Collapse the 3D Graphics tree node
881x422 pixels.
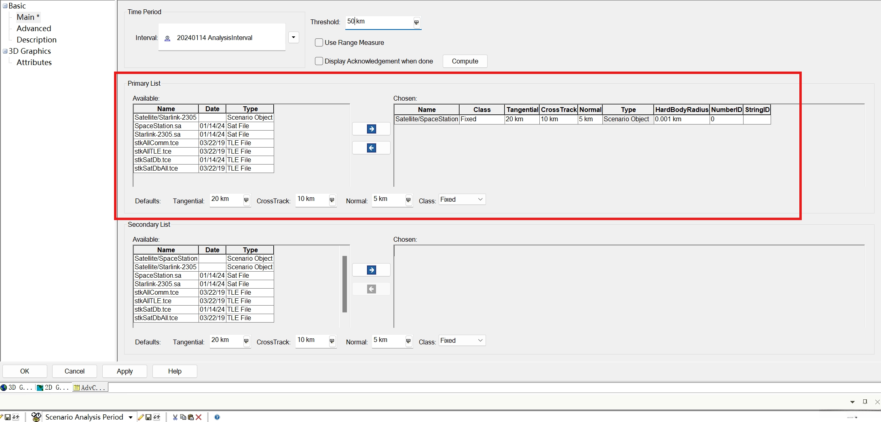point(5,51)
